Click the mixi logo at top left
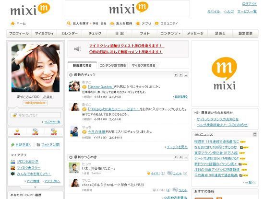This screenshot has width=264, height=199. (30, 9)
